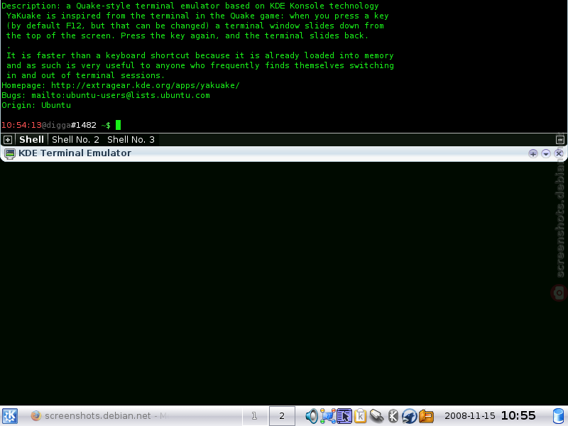568x426 pixels.
Task: Switch to virtual desktop 1 in the pager
Action: coord(255,416)
